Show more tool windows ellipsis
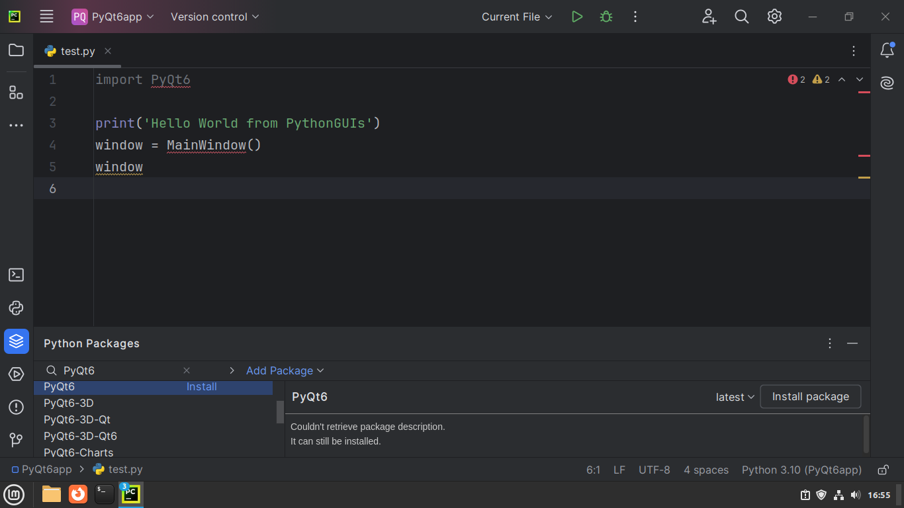 (x=17, y=125)
